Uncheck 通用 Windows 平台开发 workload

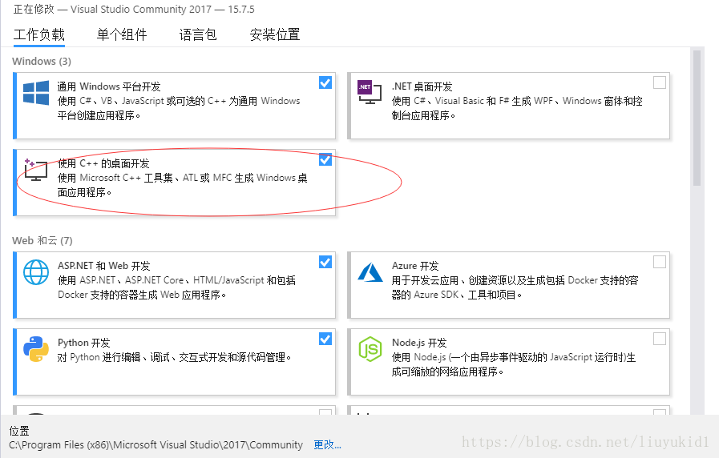coord(325,83)
